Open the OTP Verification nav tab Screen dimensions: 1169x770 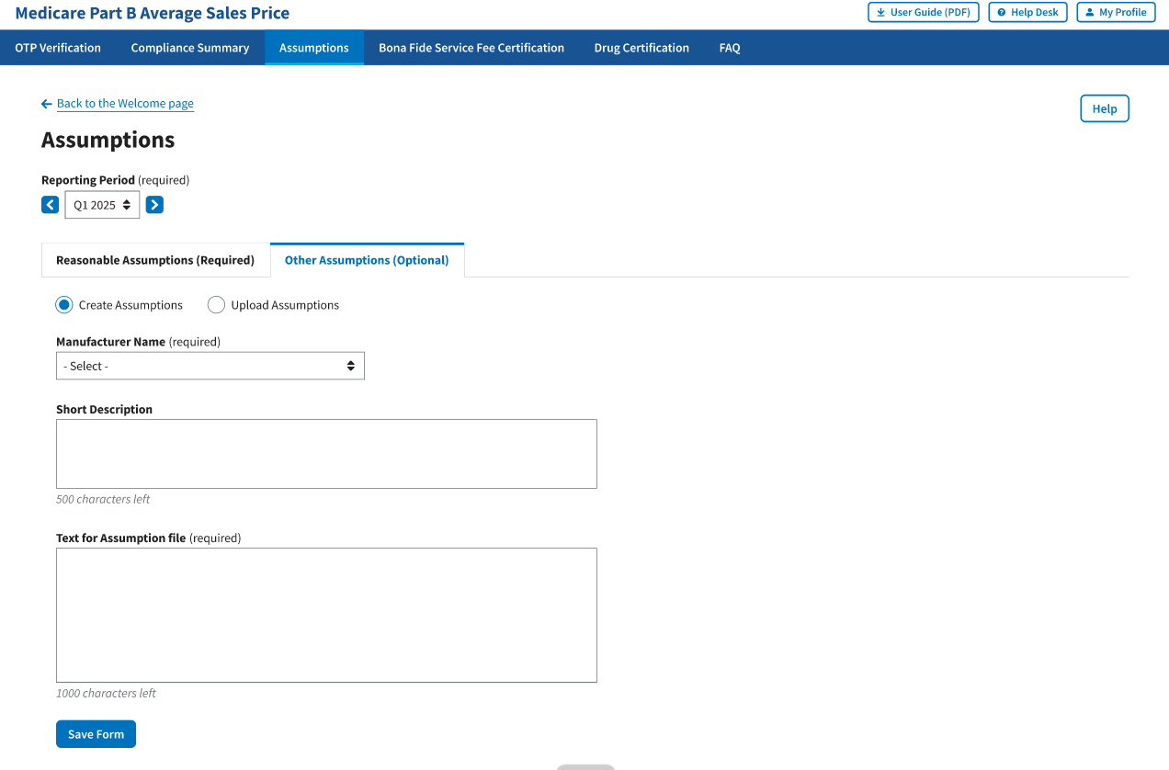pos(58,48)
